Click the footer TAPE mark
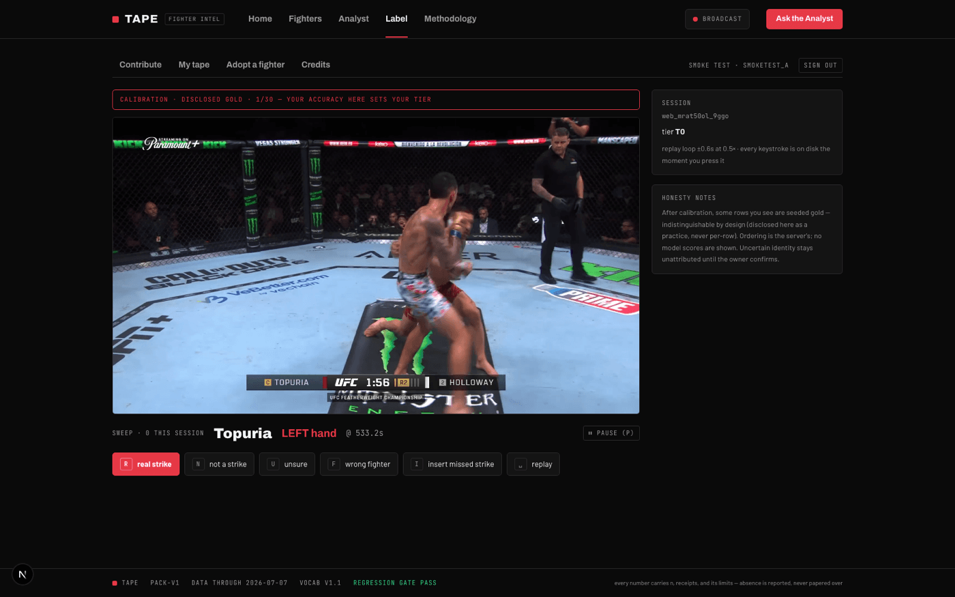Image resolution: width=955 pixels, height=597 pixels. (x=126, y=583)
